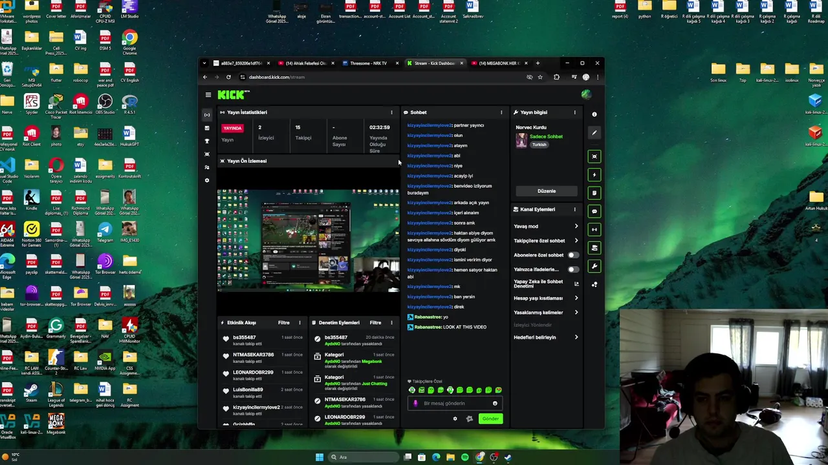Open Sohbet panel three-dot menu
Image resolution: width=828 pixels, height=465 pixels.
pos(501,112)
